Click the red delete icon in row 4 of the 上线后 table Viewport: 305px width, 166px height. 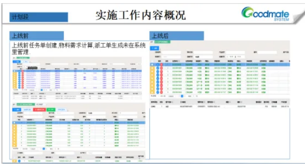[161, 75]
